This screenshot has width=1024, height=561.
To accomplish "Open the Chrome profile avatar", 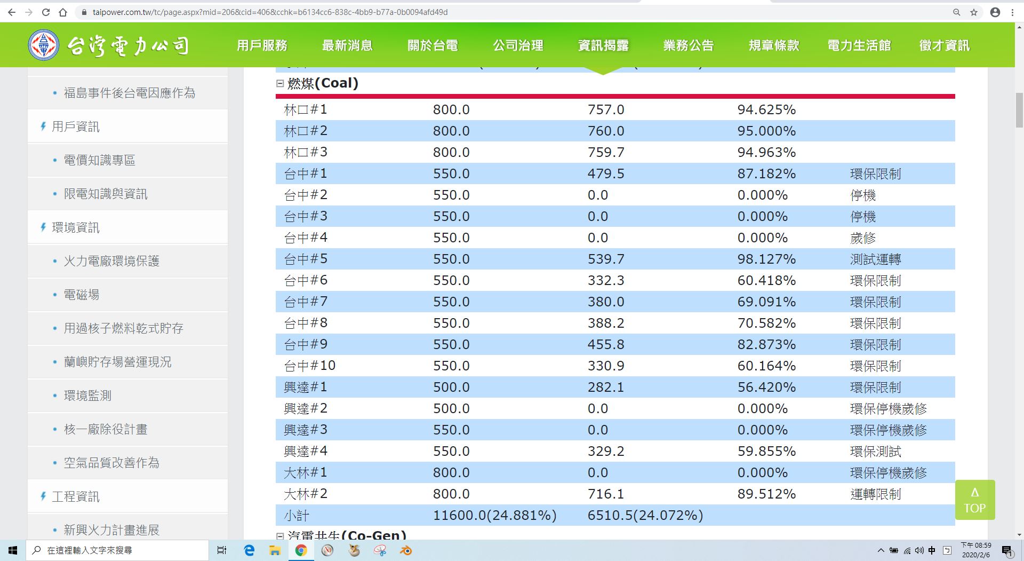I will pos(995,12).
